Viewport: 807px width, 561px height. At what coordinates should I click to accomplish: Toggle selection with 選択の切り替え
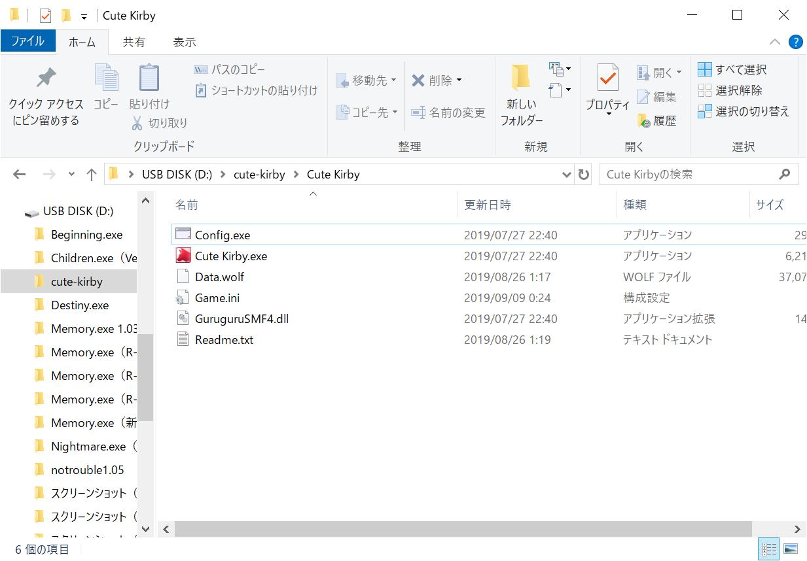[744, 111]
